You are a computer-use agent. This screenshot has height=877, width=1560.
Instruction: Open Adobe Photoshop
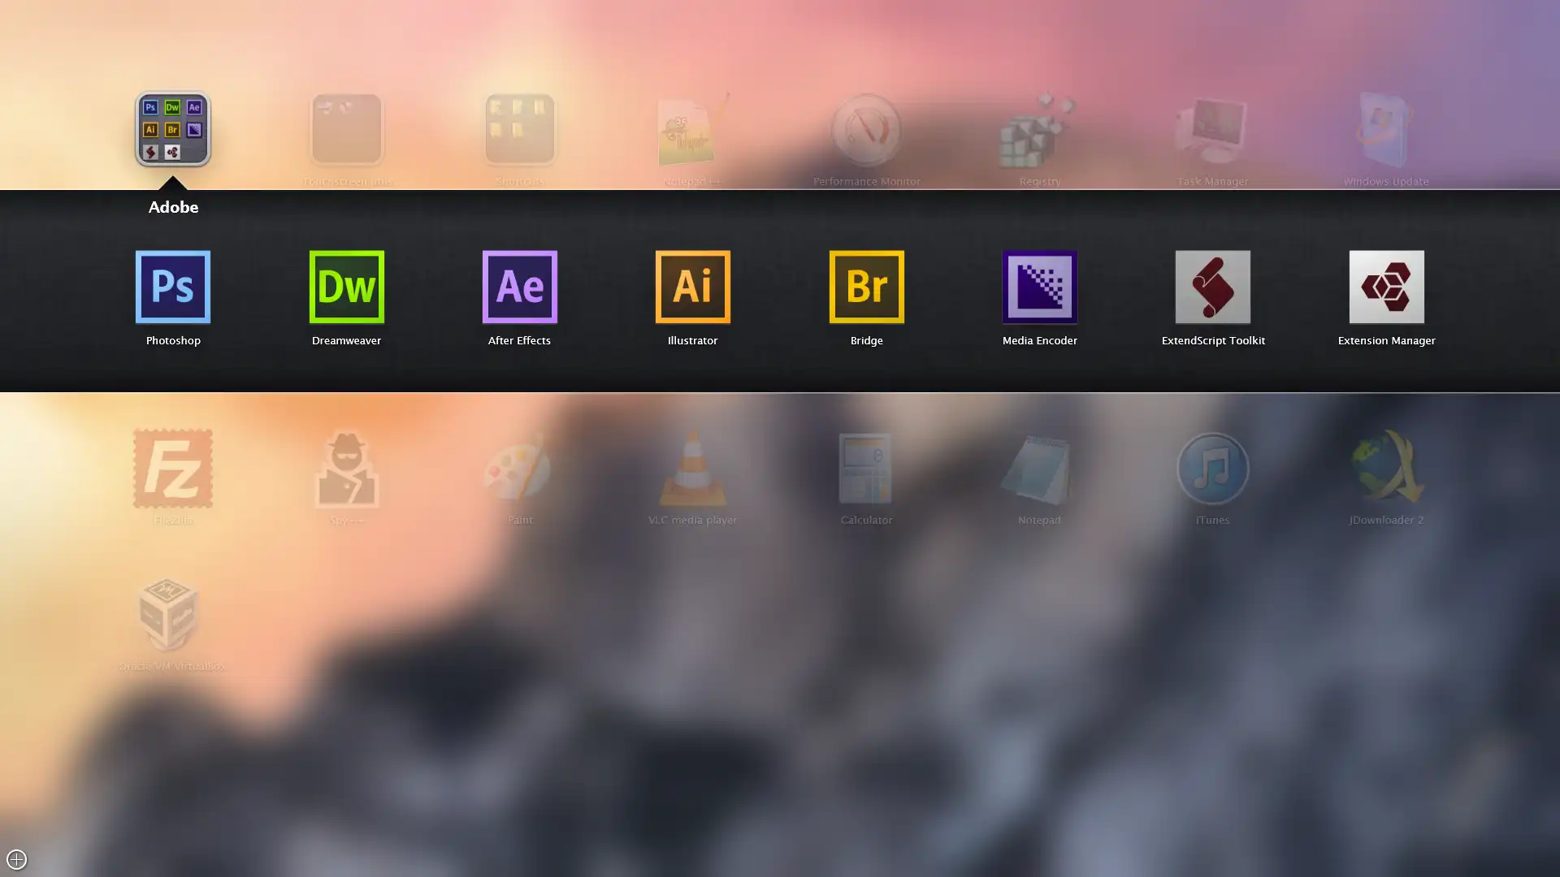point(172,286)
